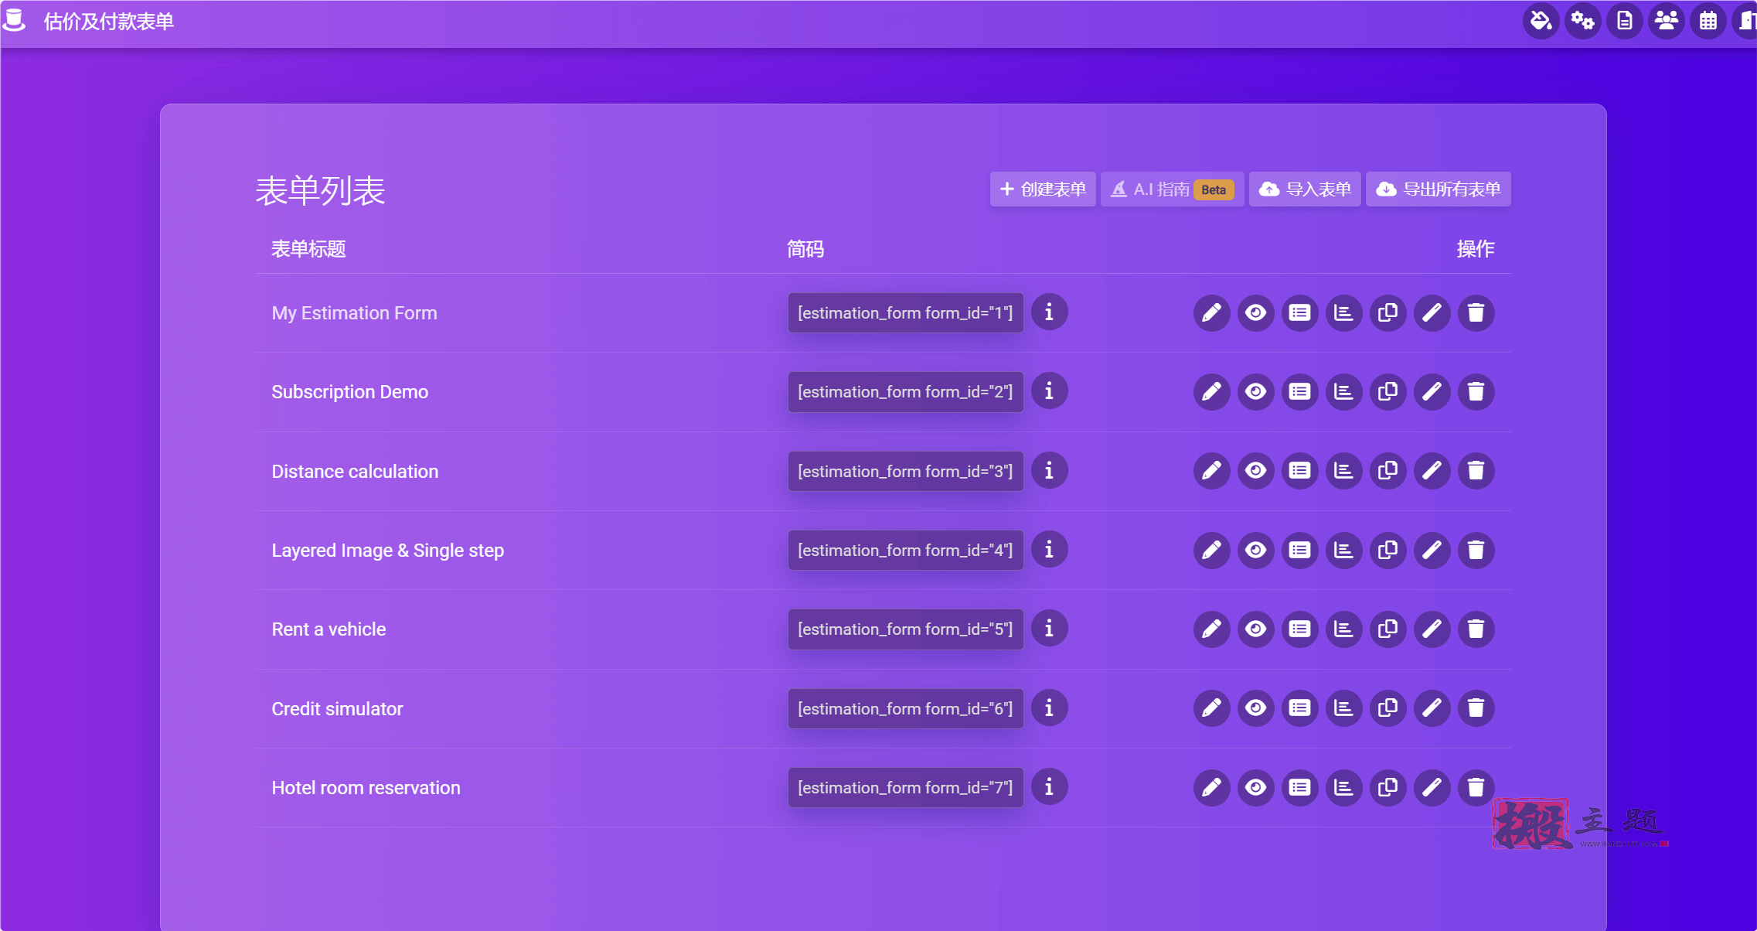Show shortcode info for Rent a vehicle
The image size is (1757, 931).
(1049, 629)
